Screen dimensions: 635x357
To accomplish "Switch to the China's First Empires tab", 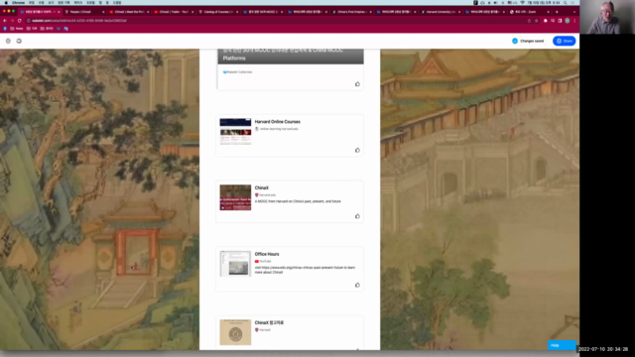I will 352,12.
